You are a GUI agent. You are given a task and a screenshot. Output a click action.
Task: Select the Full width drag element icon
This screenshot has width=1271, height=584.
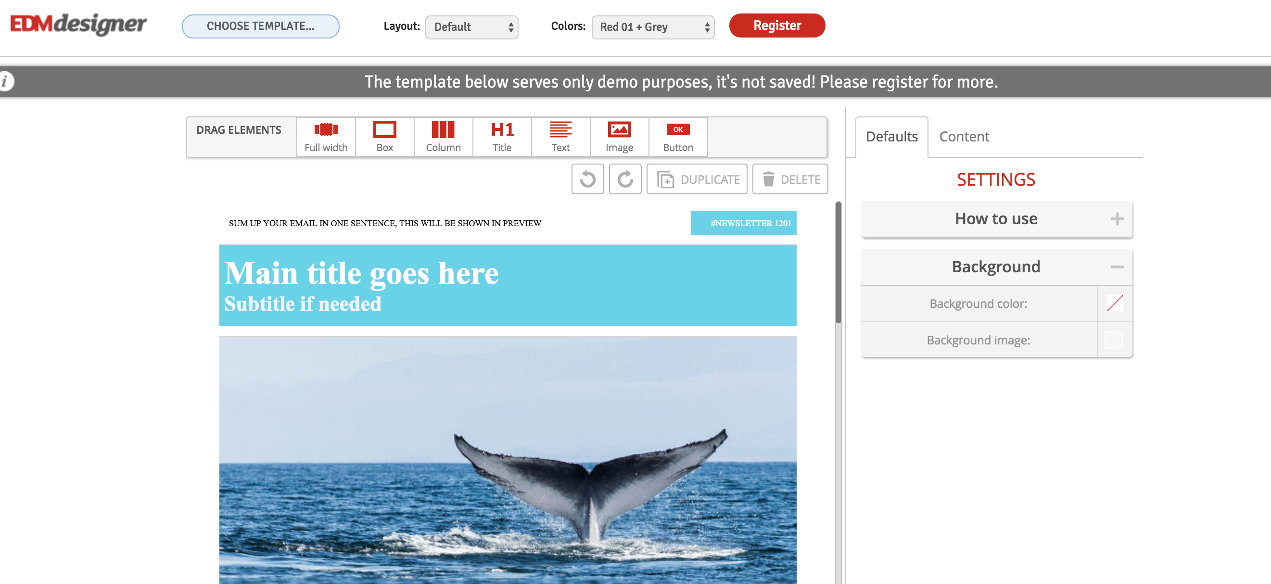(x=326, y=130)
